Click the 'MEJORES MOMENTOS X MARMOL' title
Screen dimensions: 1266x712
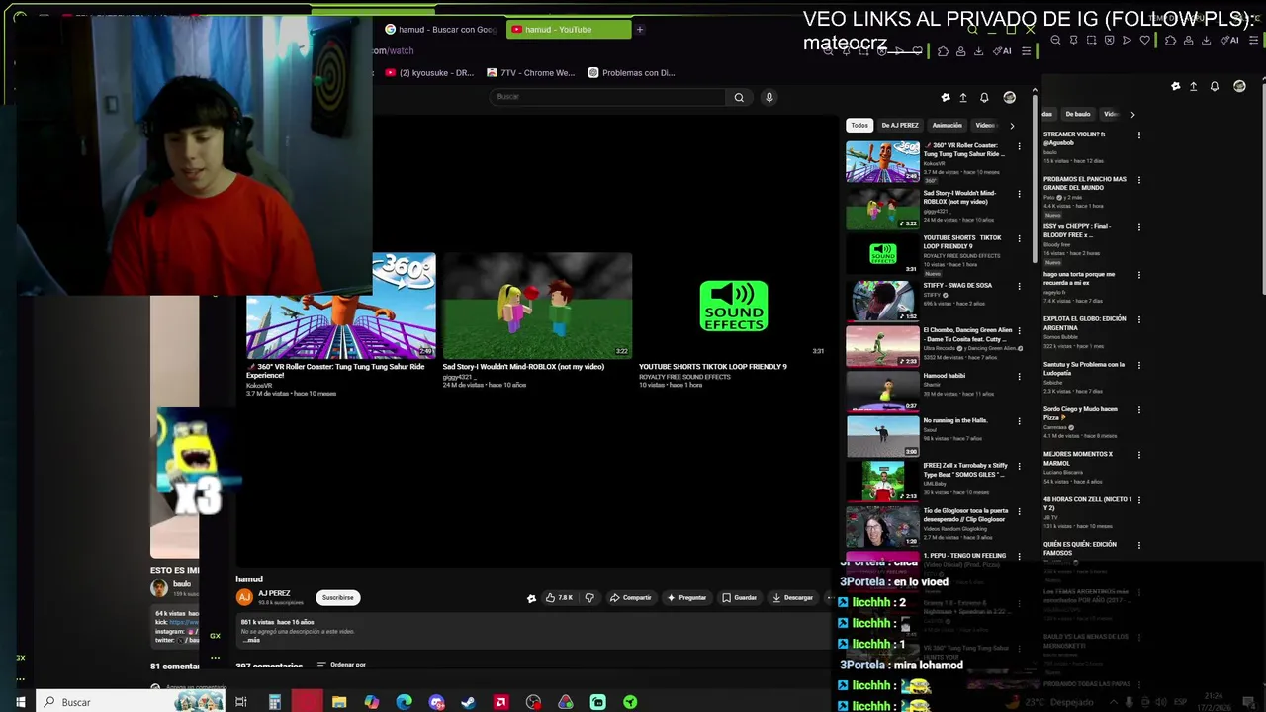pyautogui.click(x=1078, y=459)
